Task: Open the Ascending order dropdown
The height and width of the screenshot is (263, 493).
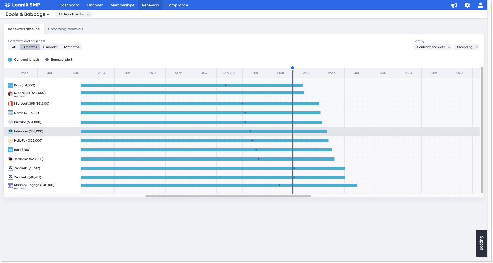Action: click(x=466, y=47)
